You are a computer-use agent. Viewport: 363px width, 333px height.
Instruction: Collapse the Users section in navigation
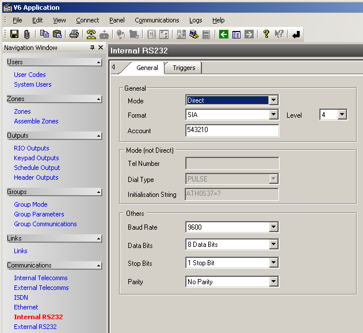pyautogui.click(x=99, y=62)
